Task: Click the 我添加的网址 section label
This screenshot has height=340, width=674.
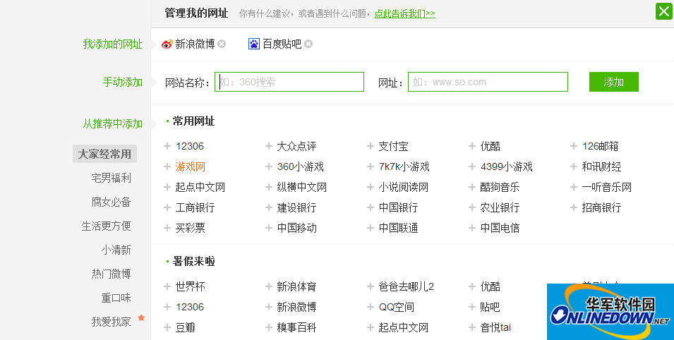Action: click(113, 44)
